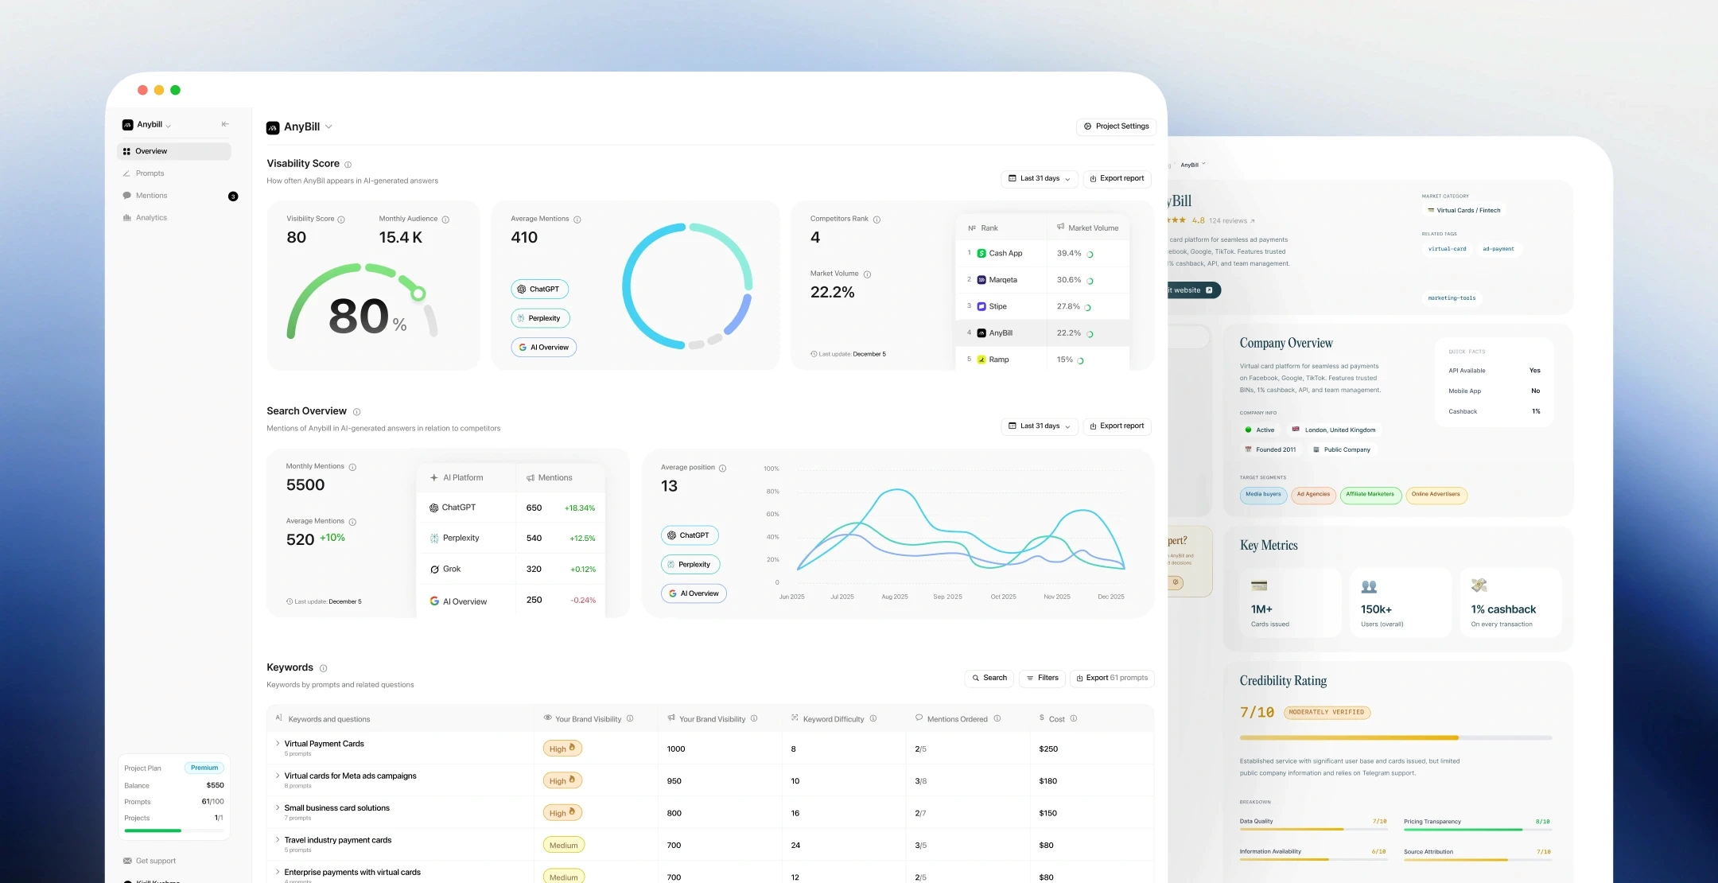Go to Analytics in the sidebar
Screen dimensions: 1718x883
[x=151, y=218]
